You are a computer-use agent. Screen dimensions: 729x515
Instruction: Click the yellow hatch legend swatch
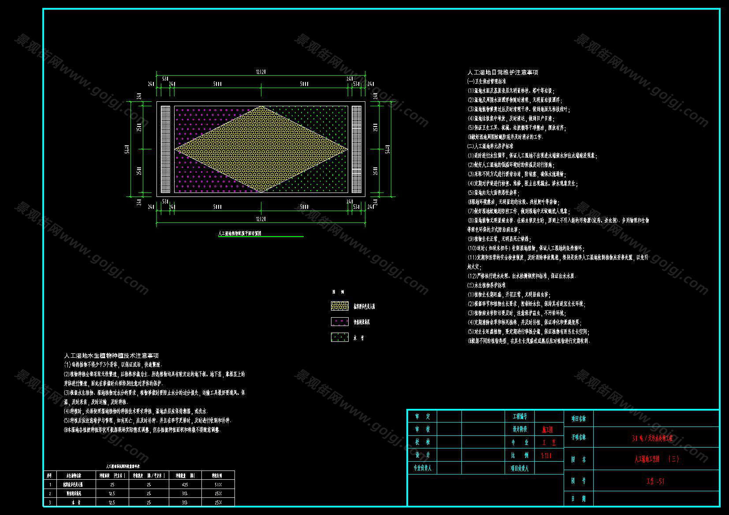pos(339,306)
